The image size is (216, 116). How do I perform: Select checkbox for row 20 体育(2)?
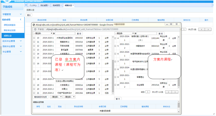point(34,89)
